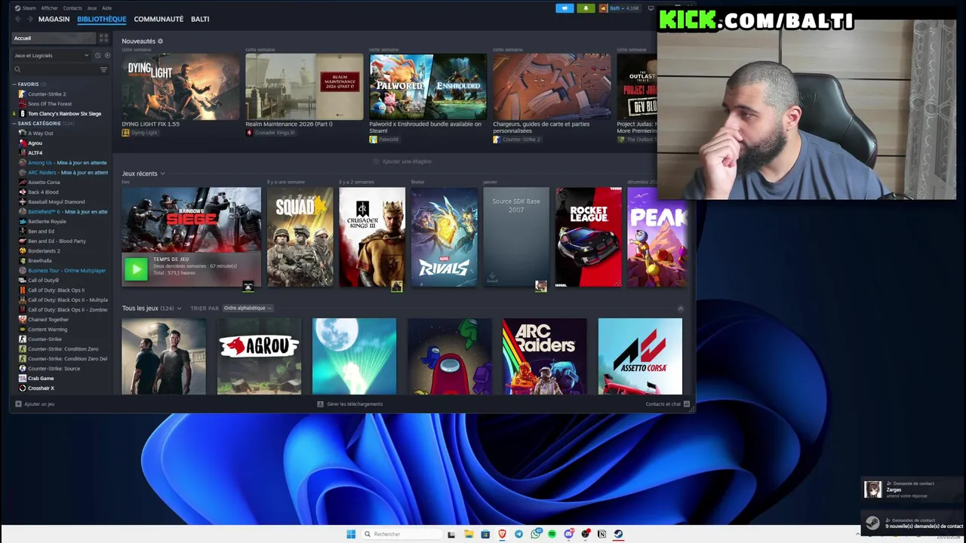
Task: Select Tom Clancy's Rainbow Six Siege entry
Action: [64, 114]
